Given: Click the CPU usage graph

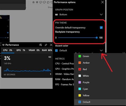Looking at the screenshot, I should pyautogui.click(x=27, y=70).
